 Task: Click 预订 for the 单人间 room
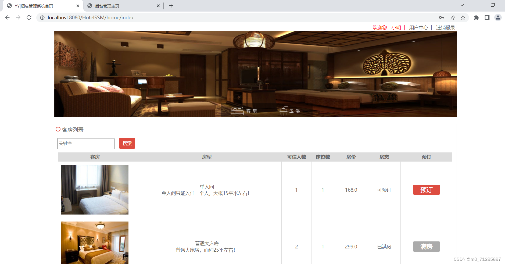tap(426, 190)
